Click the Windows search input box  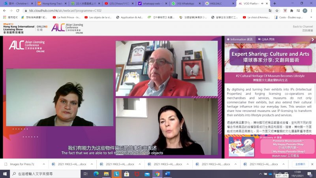(x=45, y=174)
